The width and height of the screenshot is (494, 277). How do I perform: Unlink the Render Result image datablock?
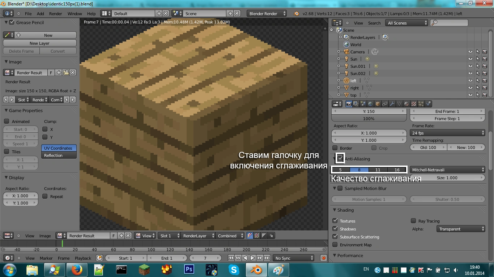pos(73,72)
